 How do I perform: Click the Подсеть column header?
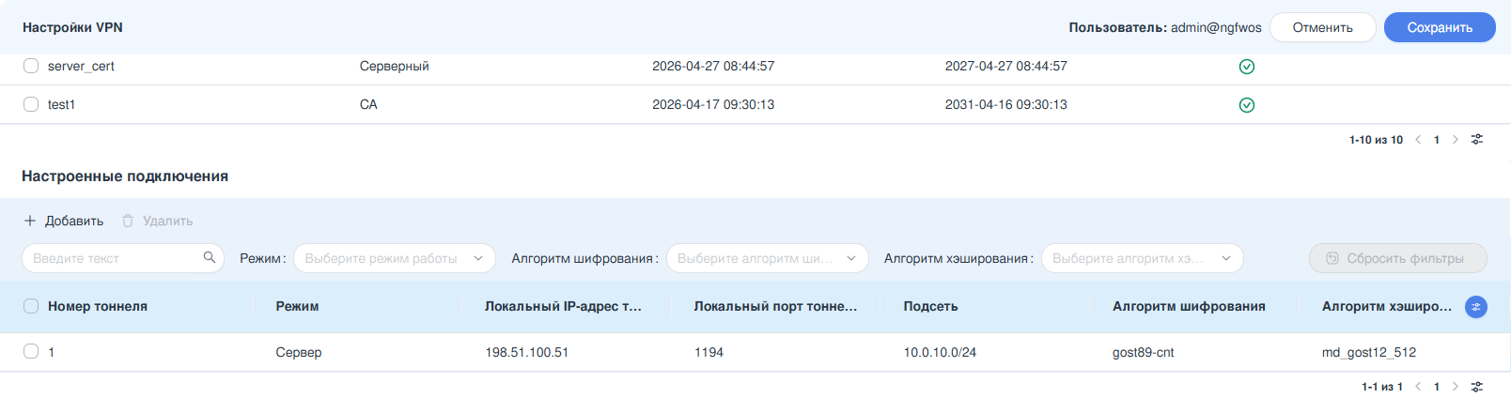[x=930, y=306]
